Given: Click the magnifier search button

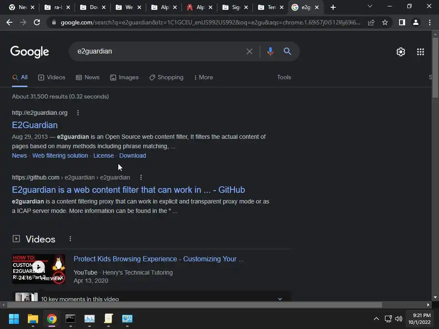Looking at the screenshot, I should click(x=287, y=51).
